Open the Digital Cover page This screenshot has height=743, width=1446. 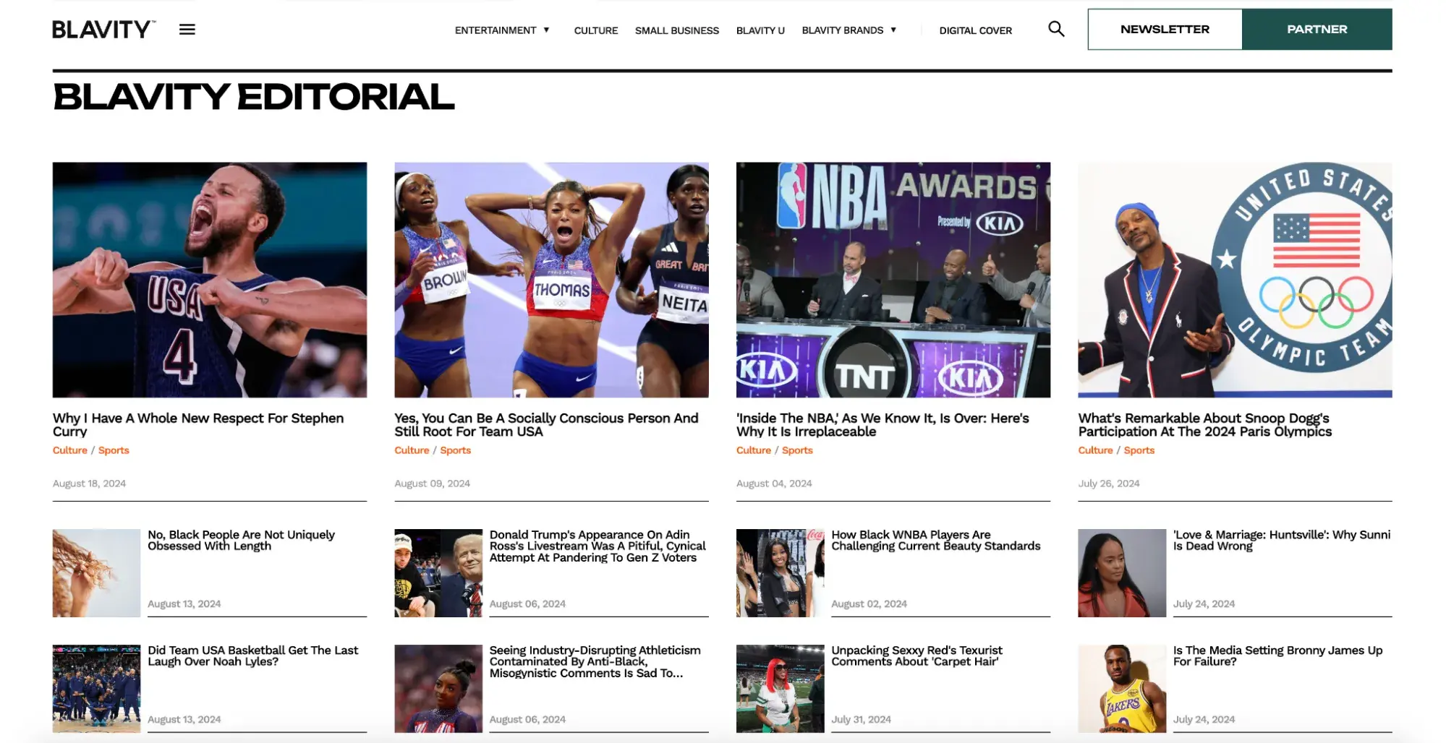pyautogui.click(x=975, y=30)
